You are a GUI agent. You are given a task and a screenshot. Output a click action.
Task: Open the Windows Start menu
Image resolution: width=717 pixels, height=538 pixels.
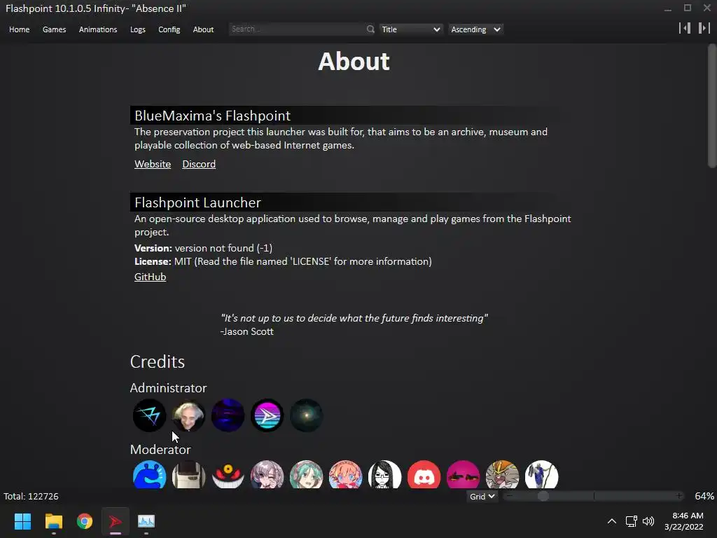[22, 521]
